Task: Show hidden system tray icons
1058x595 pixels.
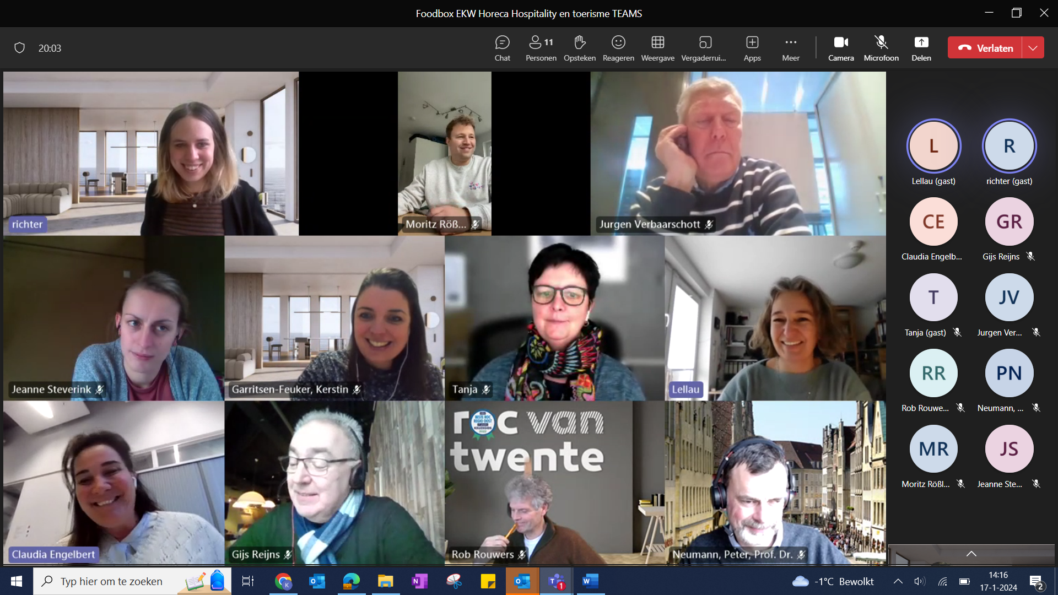Action: tap(898, 581)
